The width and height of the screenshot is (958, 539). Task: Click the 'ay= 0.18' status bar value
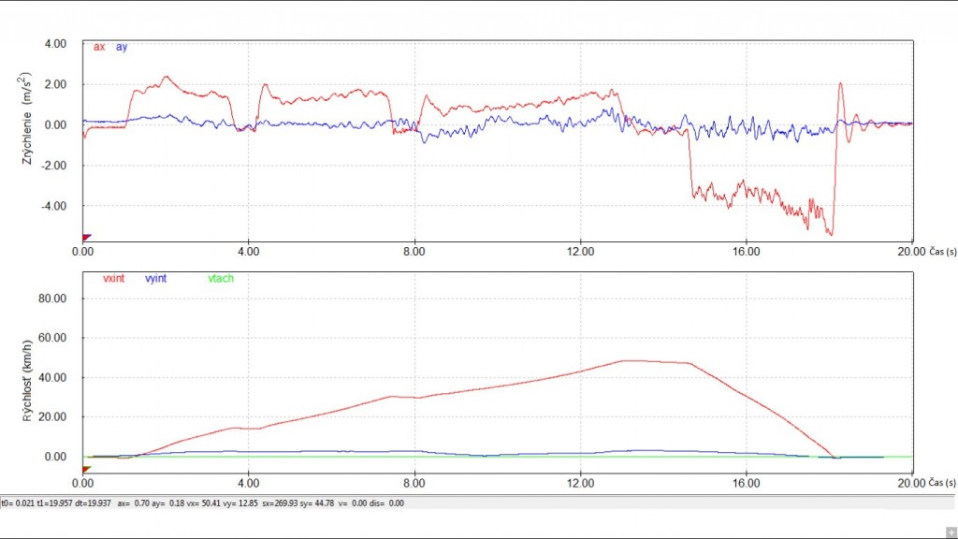pos(168,503)
